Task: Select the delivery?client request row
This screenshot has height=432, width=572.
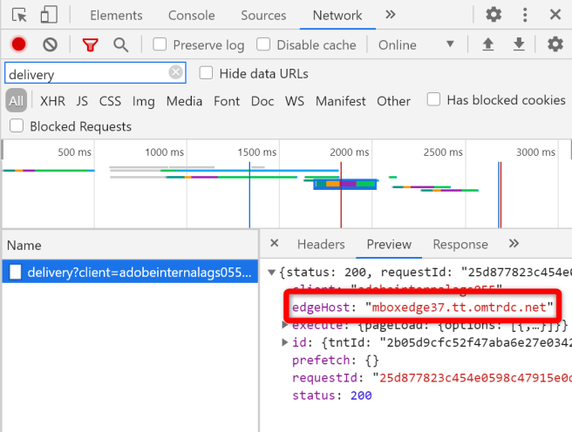Action: [x=129, y=273]
